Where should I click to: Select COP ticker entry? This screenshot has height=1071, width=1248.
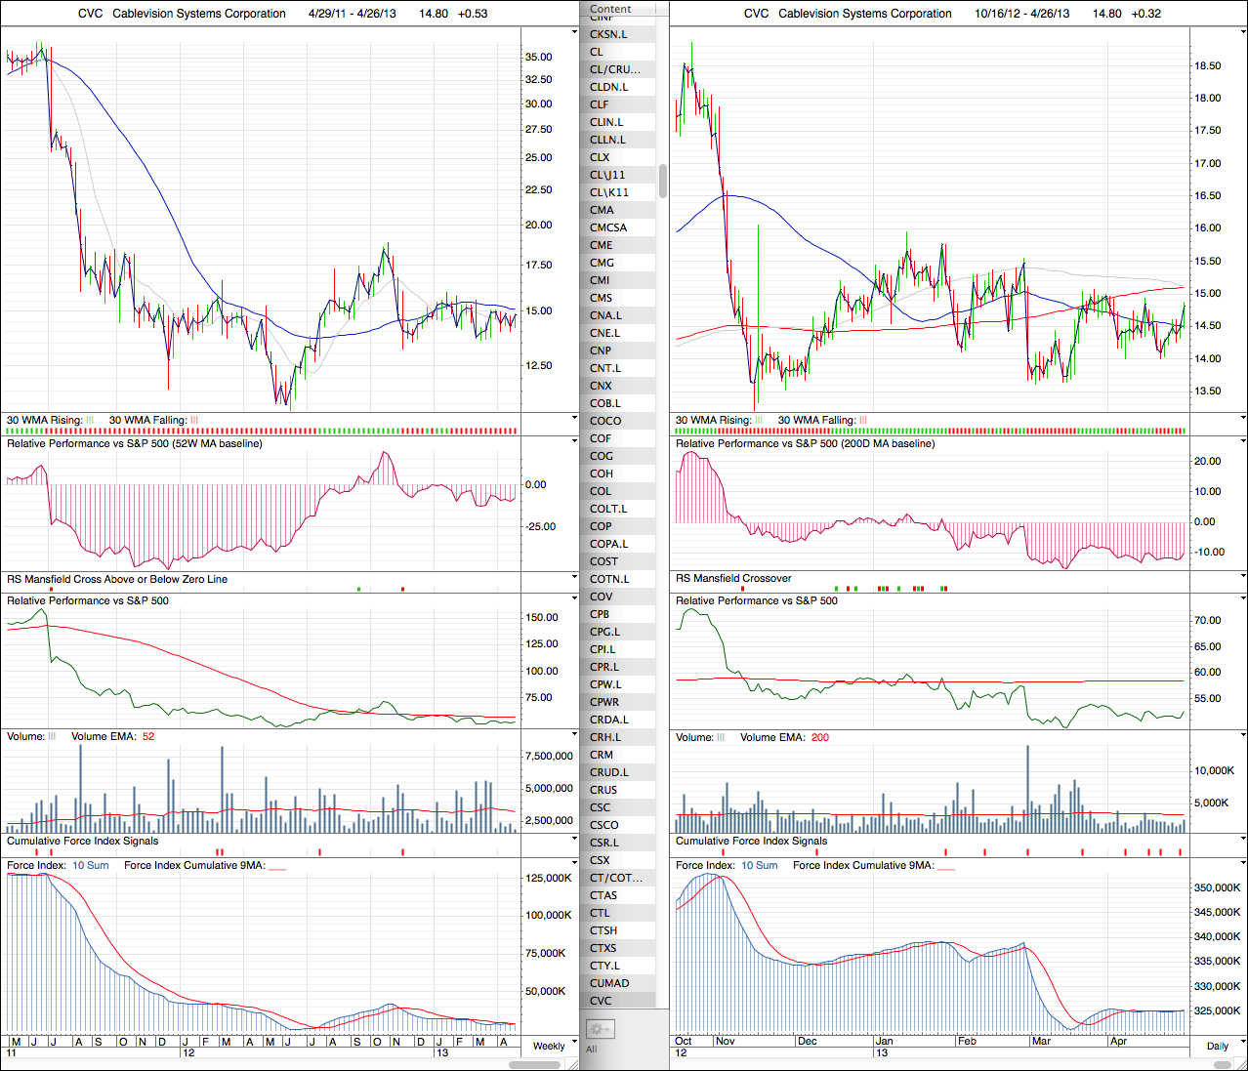point(601,526)
